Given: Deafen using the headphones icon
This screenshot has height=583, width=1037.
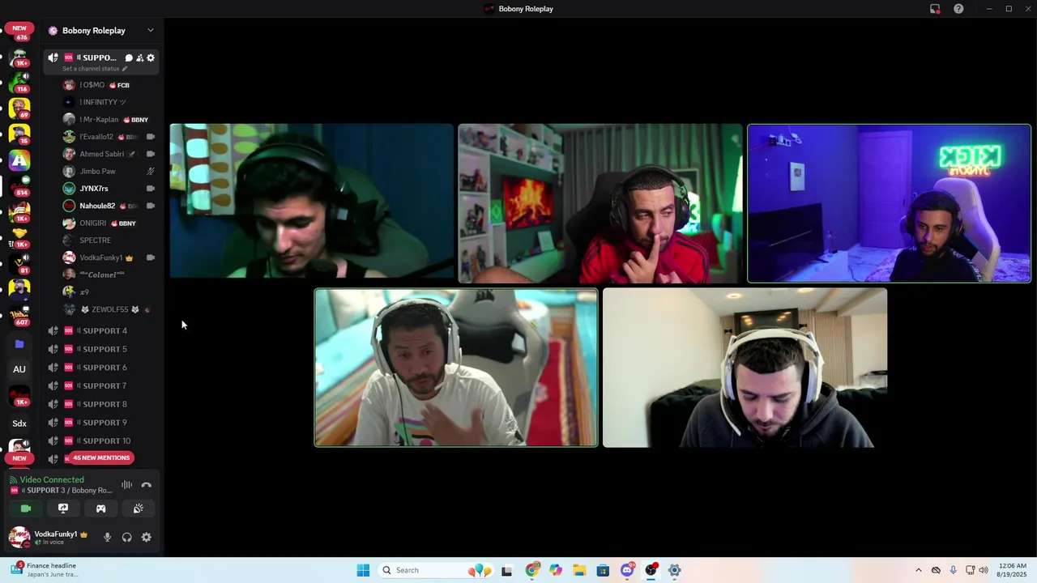Looking at the screenshot, I should click(126, 537).
